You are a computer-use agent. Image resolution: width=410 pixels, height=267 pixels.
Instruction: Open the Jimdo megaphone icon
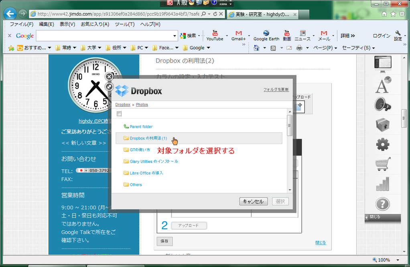[x=383, y=105]
